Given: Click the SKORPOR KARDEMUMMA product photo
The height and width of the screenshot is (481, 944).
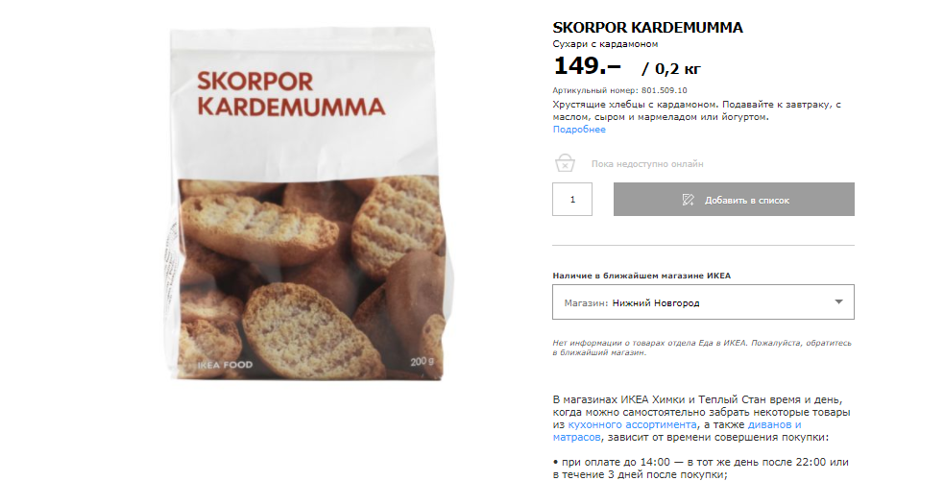Looking at the screenshot, I should coord(307,204).
